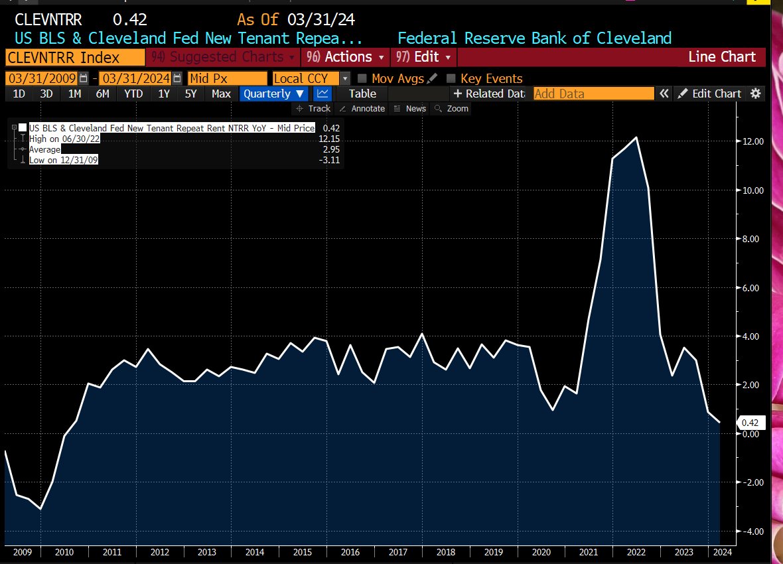Expand the Local CCY currency dropdown

344,78
